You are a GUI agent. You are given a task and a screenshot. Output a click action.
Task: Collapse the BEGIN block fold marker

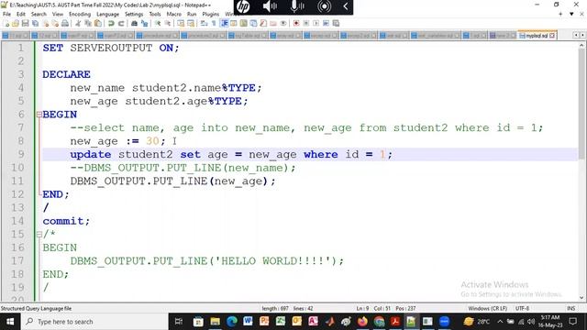pyautogui.click(x=39, y=115)
